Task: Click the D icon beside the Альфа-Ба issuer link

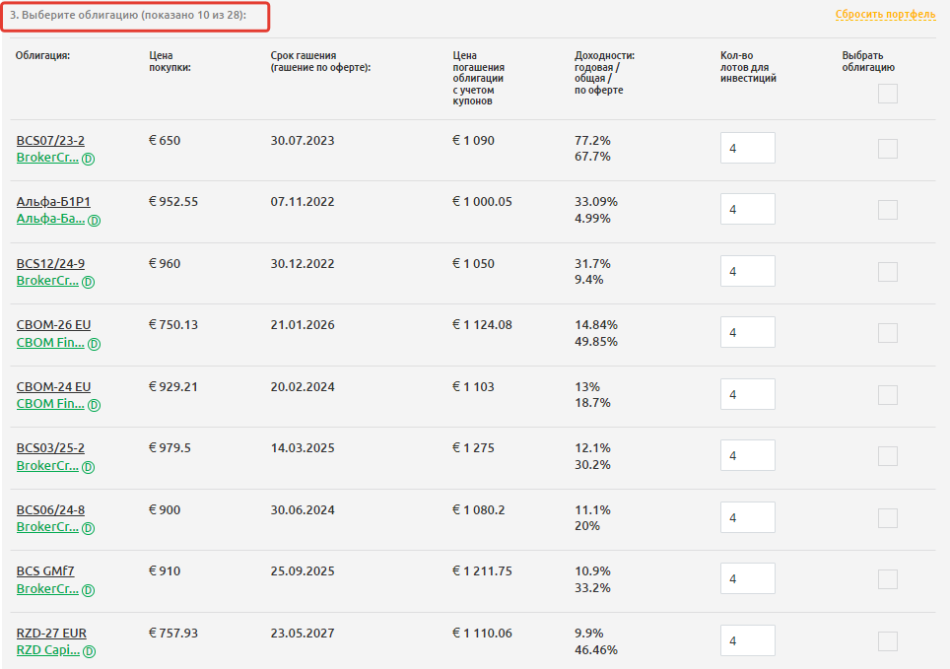Action: [94, 221]
